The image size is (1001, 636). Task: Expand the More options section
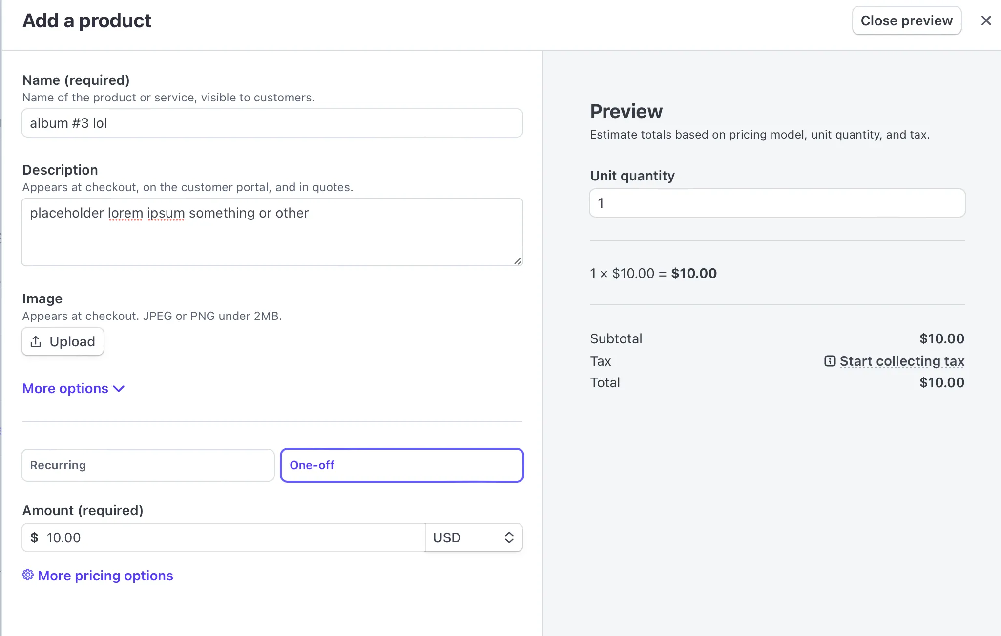(65, 388)
